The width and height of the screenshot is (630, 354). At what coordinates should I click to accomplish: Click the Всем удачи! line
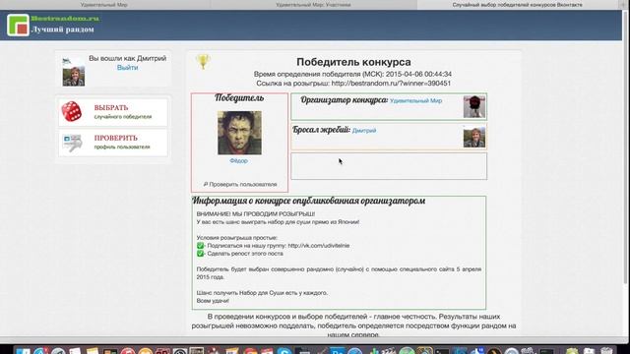point(213,301)
